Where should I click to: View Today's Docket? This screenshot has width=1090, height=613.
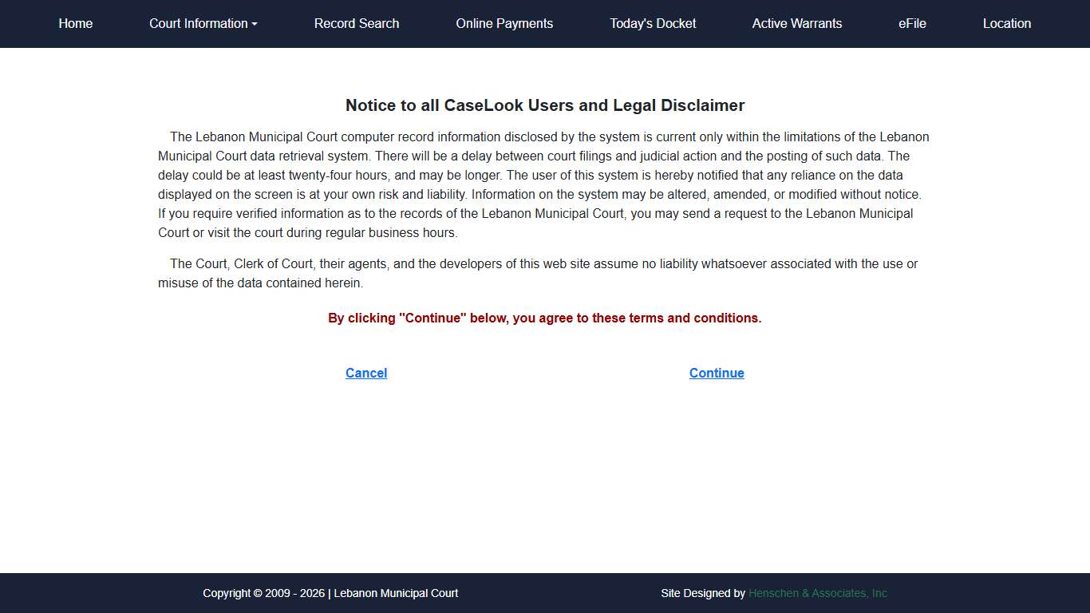[x=653, y=24]
